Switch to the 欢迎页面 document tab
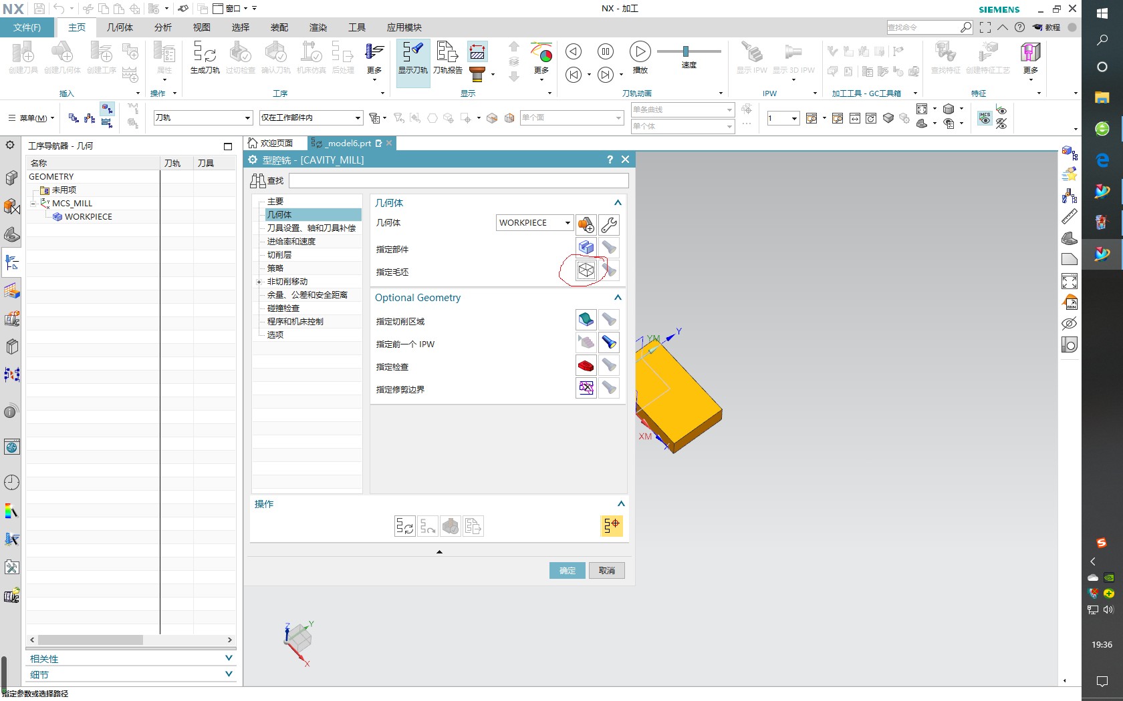 271,143
